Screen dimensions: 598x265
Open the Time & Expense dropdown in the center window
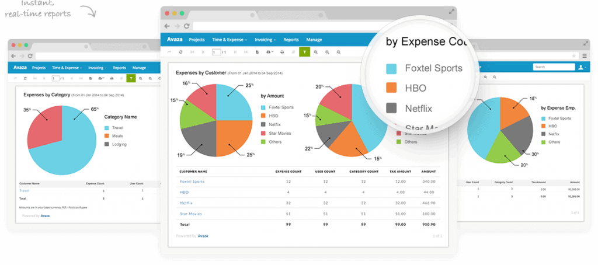(230, 40)
